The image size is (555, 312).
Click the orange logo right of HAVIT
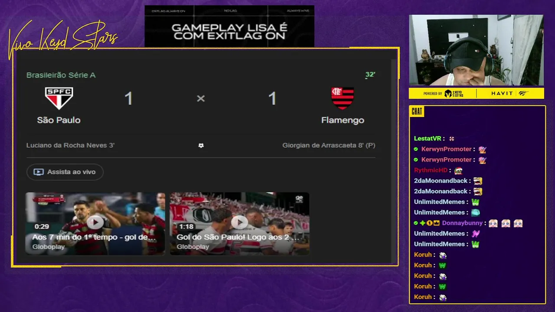pyautogui.click(x=523, y=94)
